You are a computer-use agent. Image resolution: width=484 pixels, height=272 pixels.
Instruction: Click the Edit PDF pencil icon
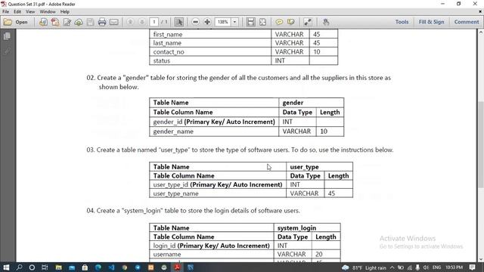point(67,22)
